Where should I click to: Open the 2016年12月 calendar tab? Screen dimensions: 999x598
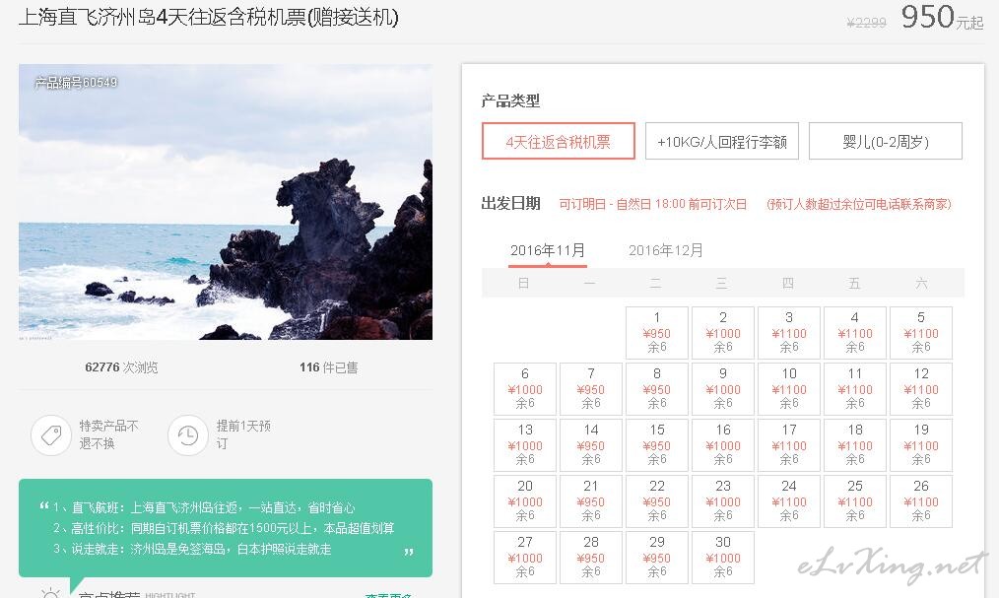pos(666,250)
